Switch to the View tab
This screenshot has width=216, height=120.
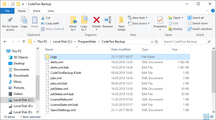pyautogui.click(x=51, y=11)
